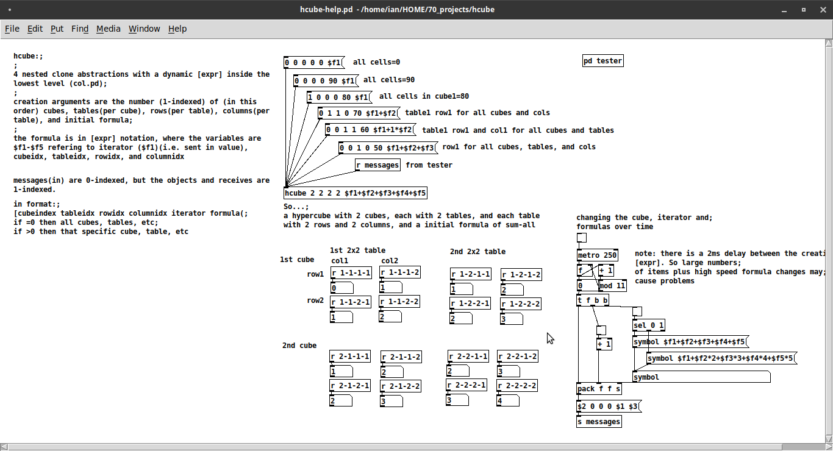The height and width of the screenshot is (451, 833).
Task: Click the empty 'symbol' atom box
Action: [x=701, y=377]
